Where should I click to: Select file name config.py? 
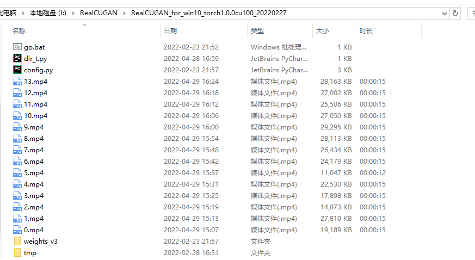coord(39,70)
